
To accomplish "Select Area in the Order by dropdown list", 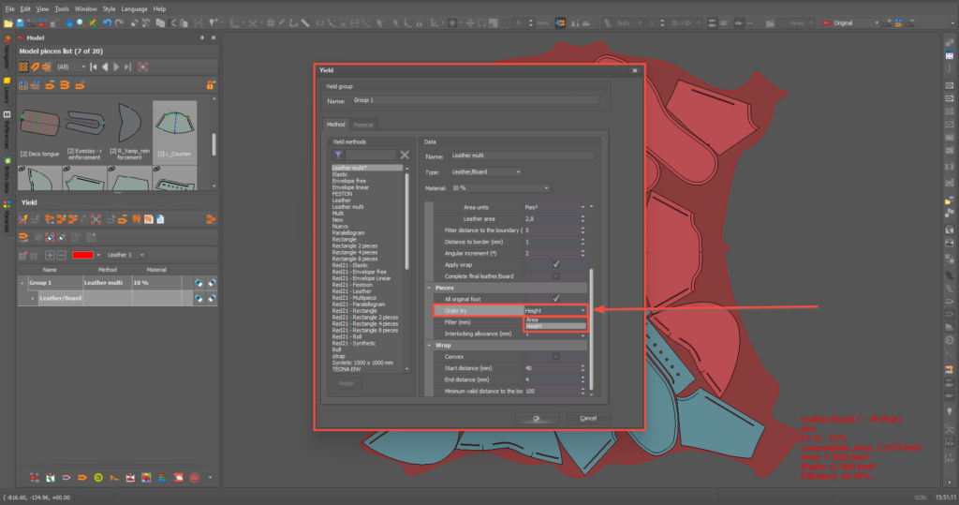I will click(x=532, y=319).
